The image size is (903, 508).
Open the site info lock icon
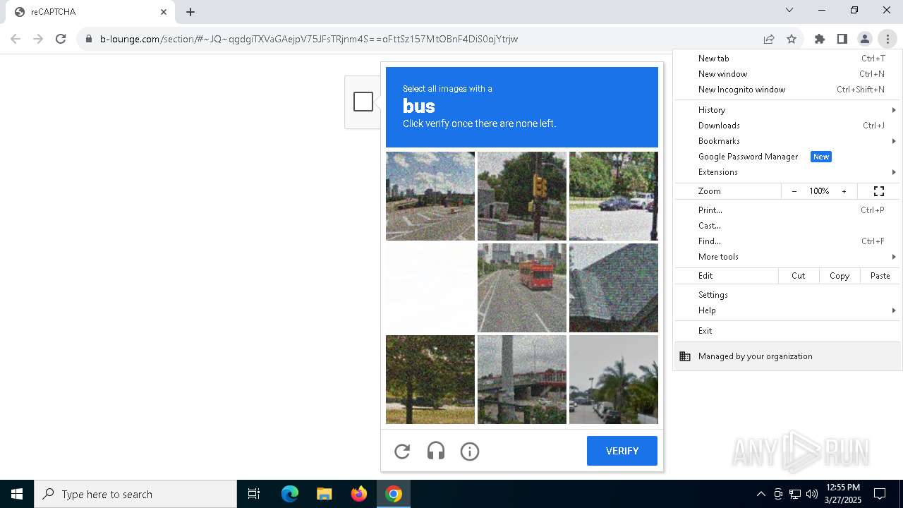[89, 39]
